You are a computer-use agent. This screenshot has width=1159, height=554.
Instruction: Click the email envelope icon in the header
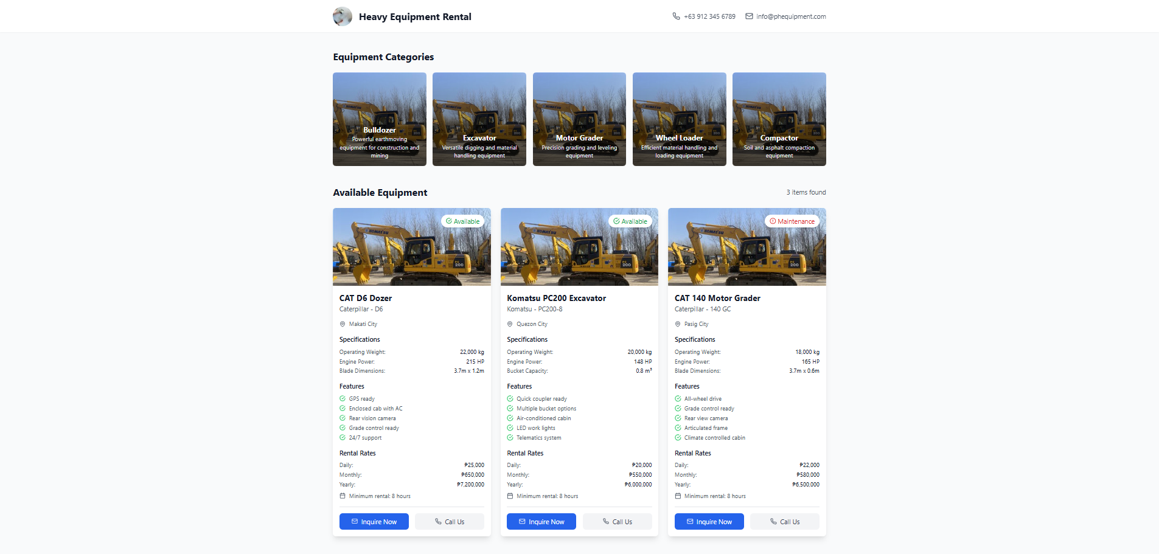[749, 16]
